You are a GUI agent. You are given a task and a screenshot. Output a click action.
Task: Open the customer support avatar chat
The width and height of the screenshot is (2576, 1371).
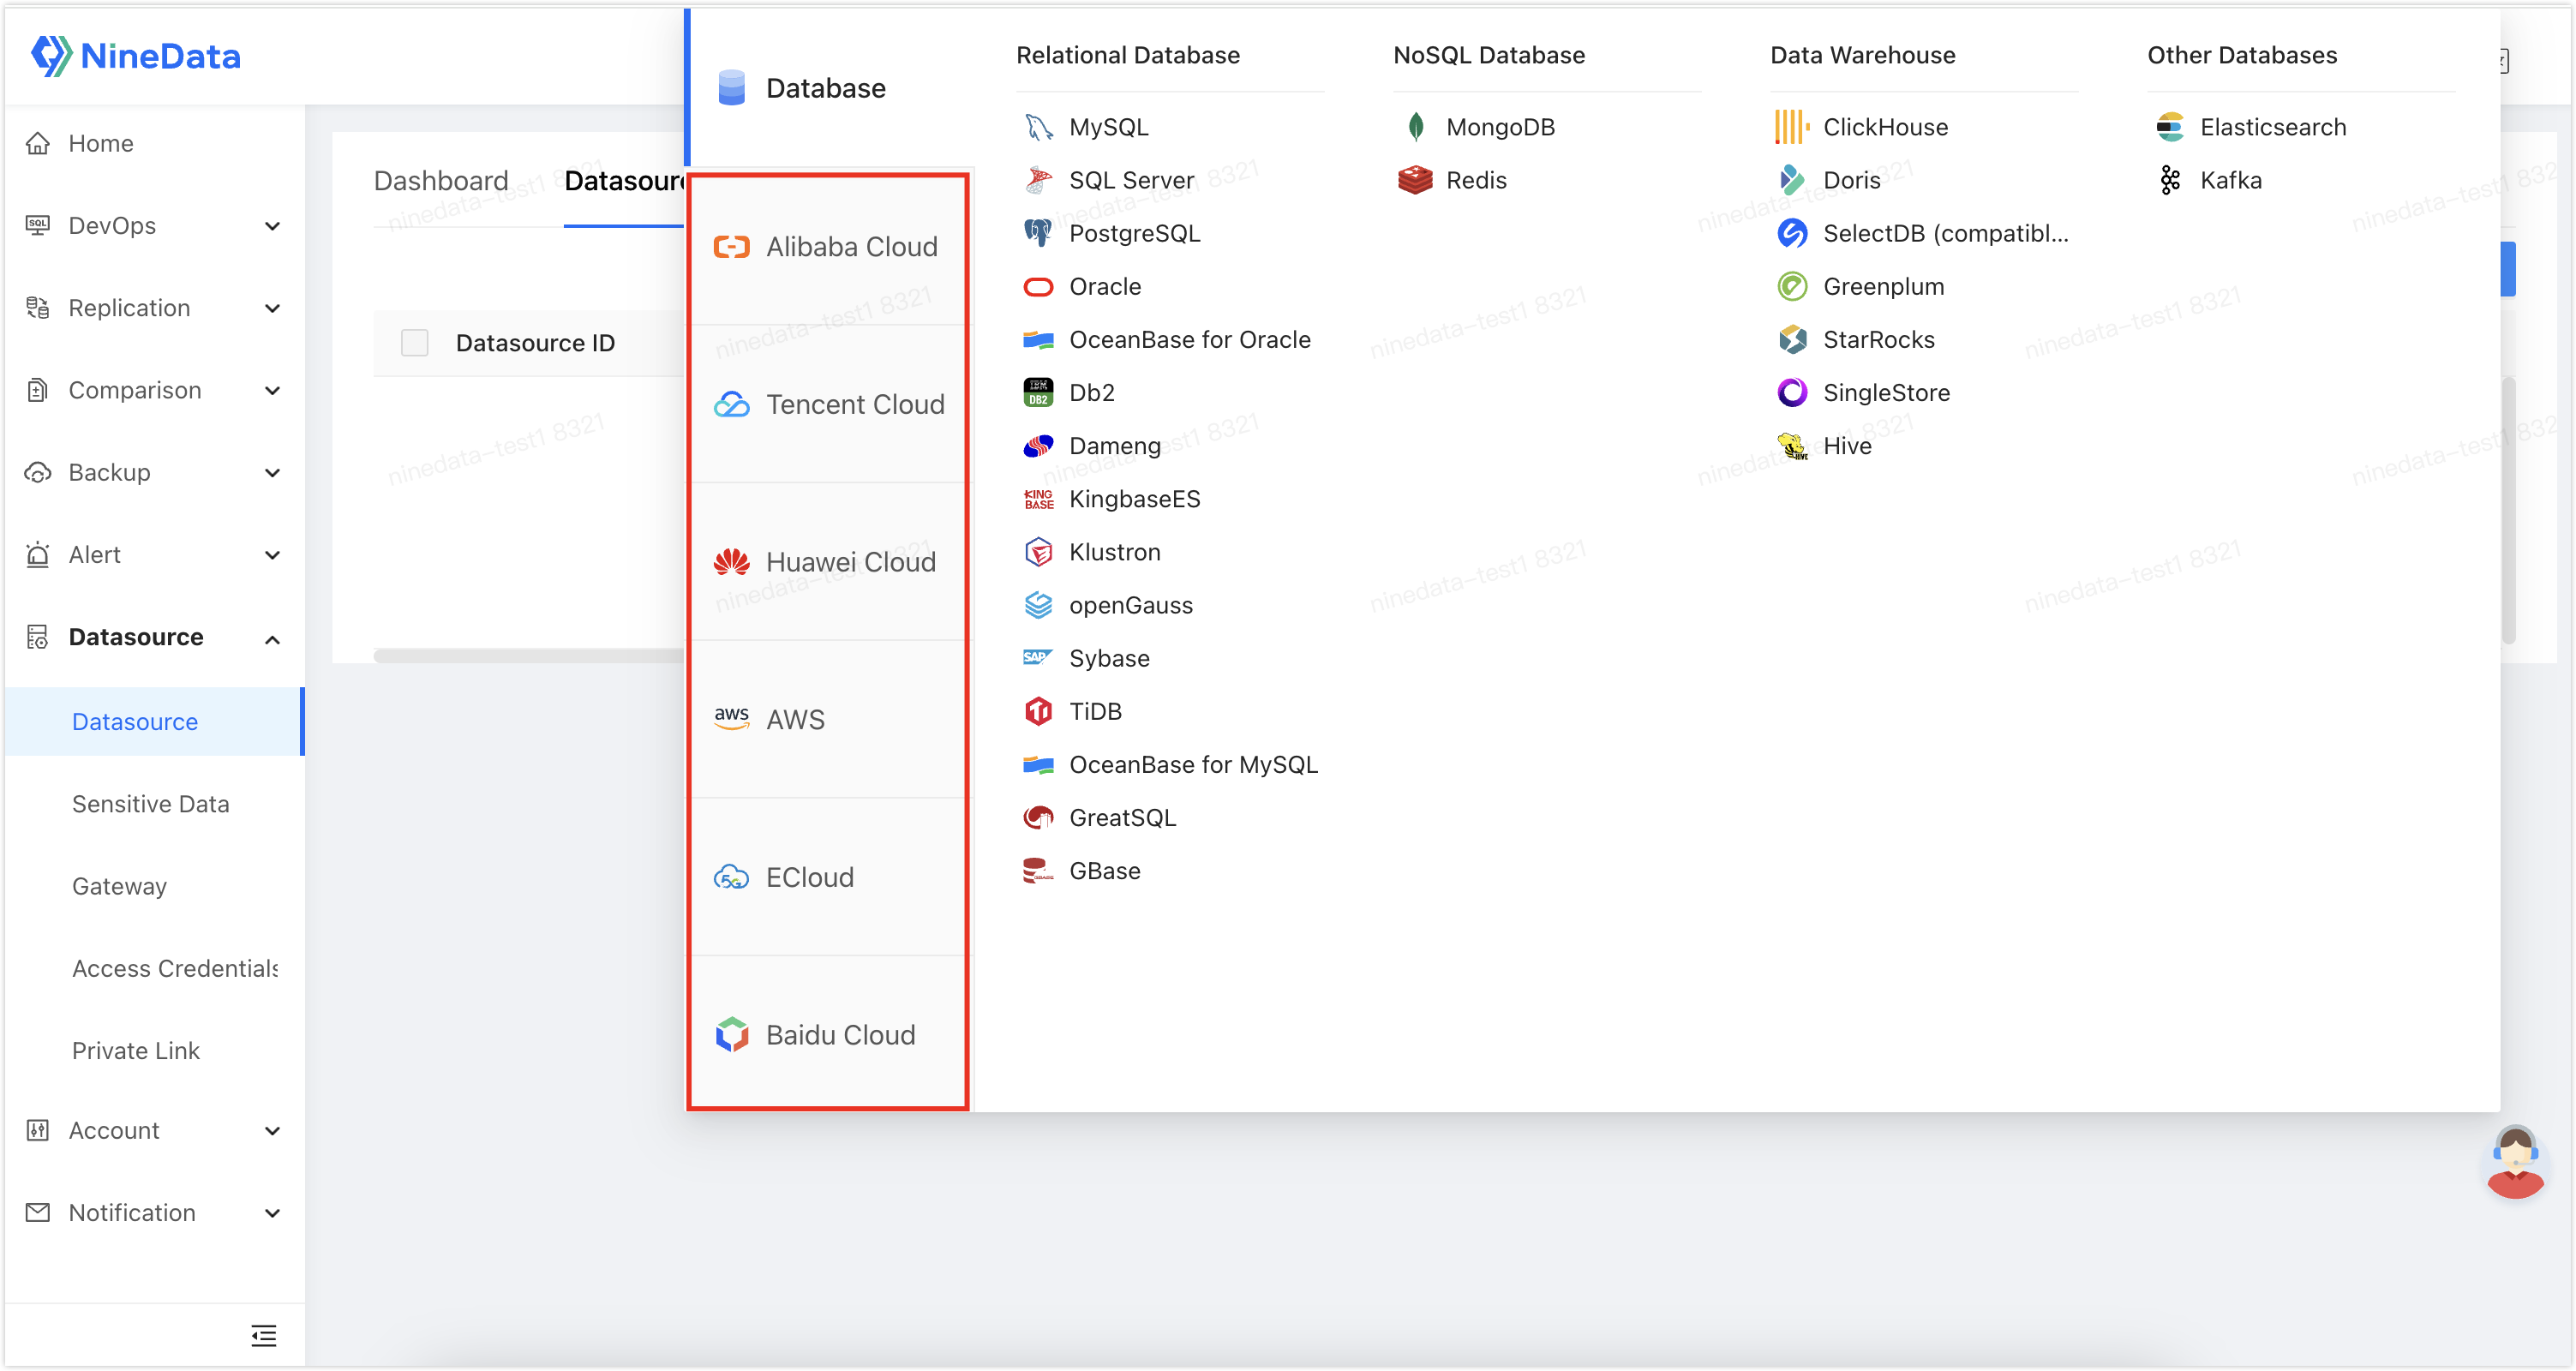(2515, 1160)
